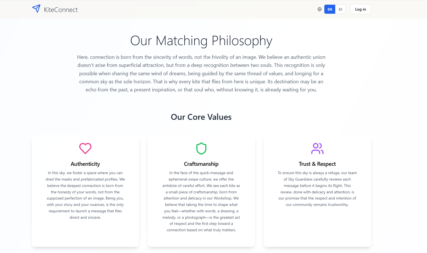Image resolution: width=427 pixels, height=253 pixels.
Task: Click empty space below Trust & Respect description
Action: [317, 226]
